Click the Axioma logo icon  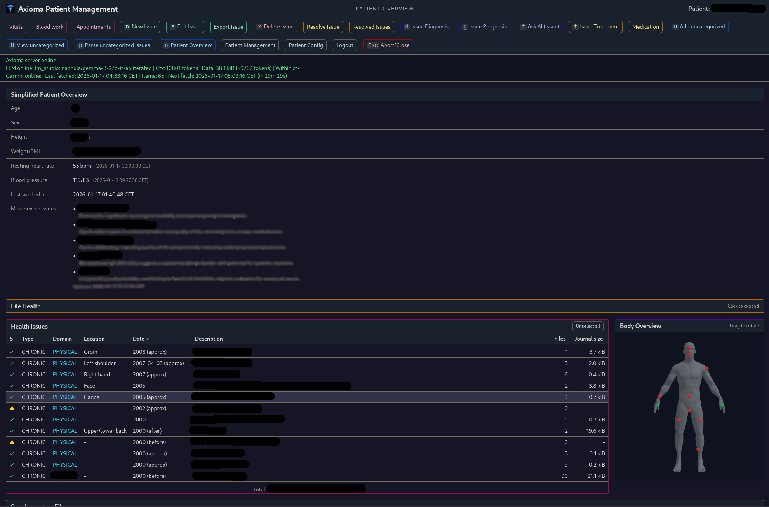pyautogui.click(x=10, y=9)
